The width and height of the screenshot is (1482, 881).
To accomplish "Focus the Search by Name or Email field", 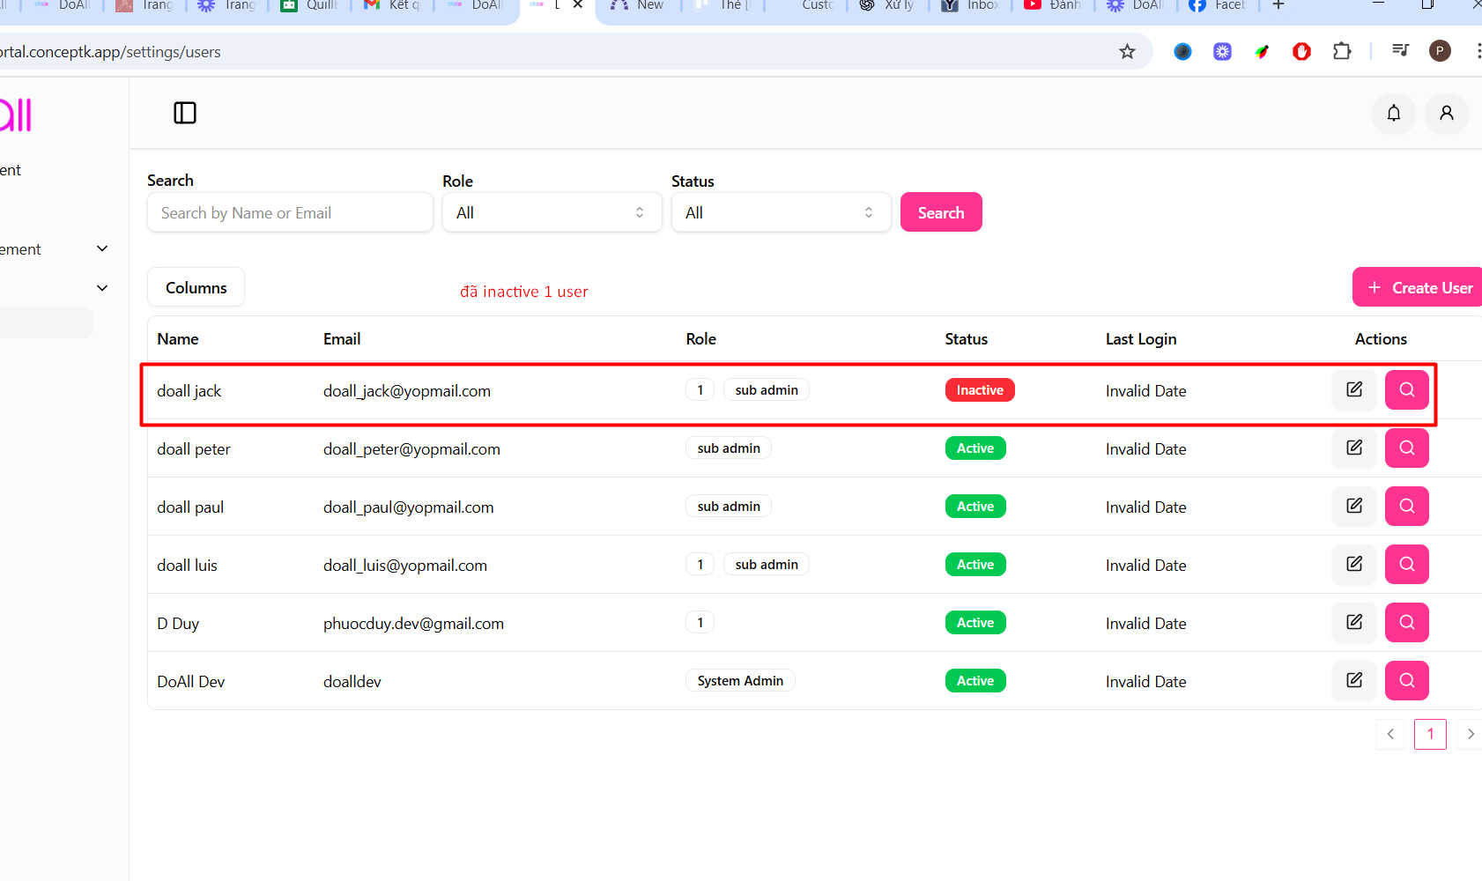I will [x=290, y=212].
